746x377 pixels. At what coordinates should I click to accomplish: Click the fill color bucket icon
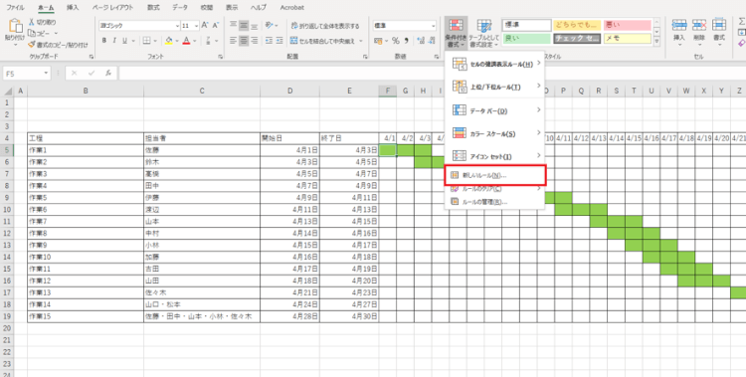coord(169,41)
